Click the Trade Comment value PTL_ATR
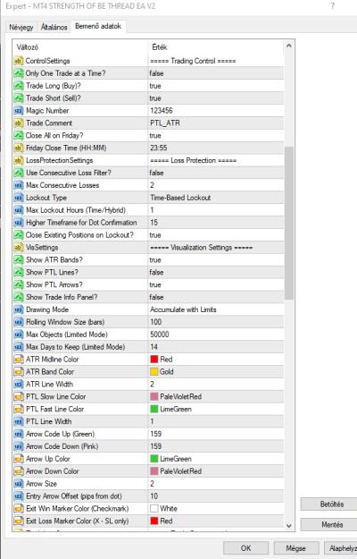 coord(165,123)
